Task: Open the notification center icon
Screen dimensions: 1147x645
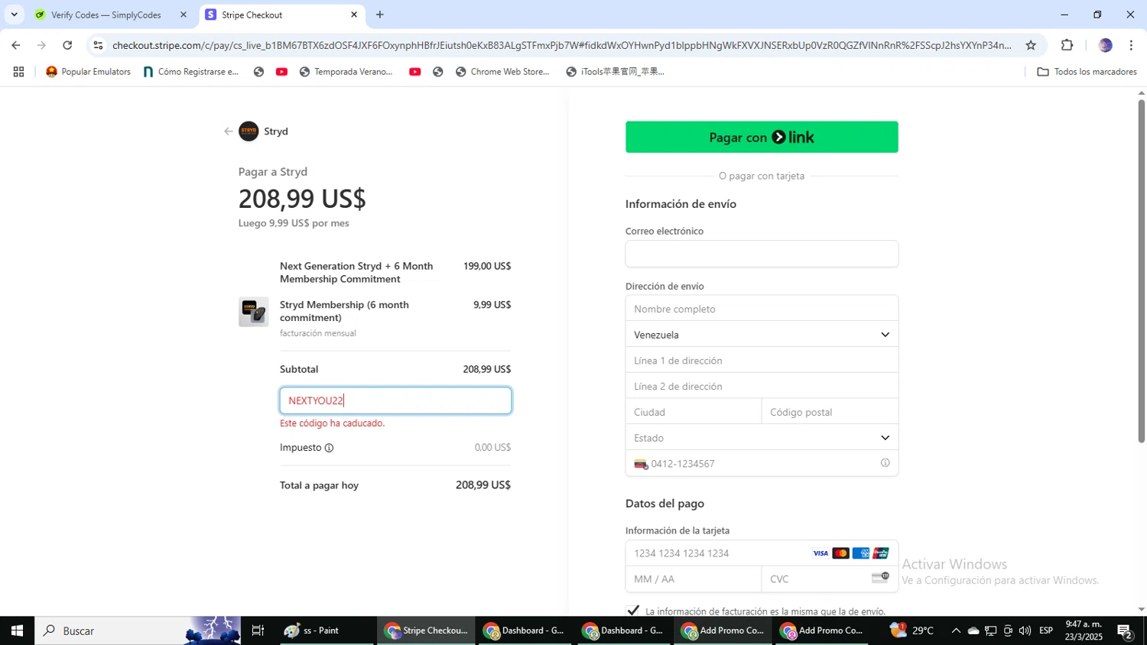Action: (1125, 630)
